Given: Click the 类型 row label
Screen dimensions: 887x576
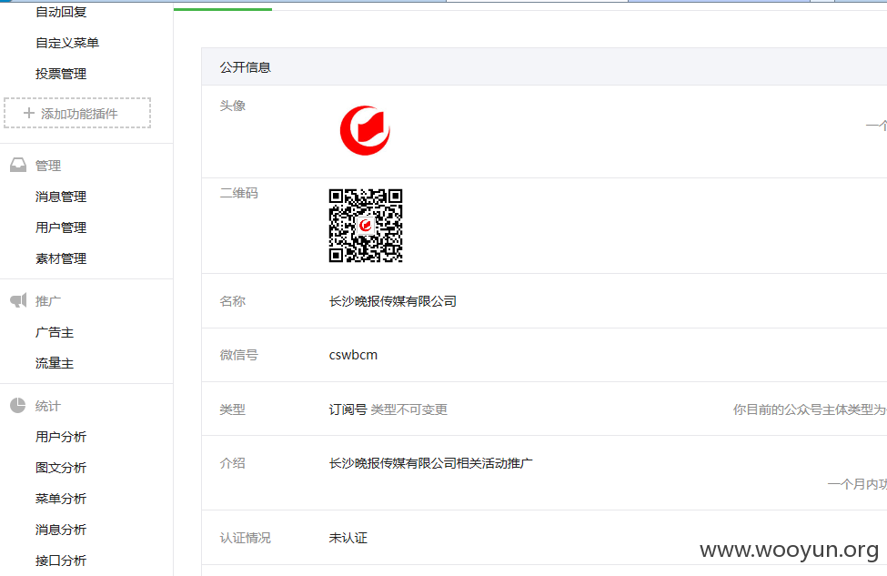Looking at the screenshot, I should (233, 409).
